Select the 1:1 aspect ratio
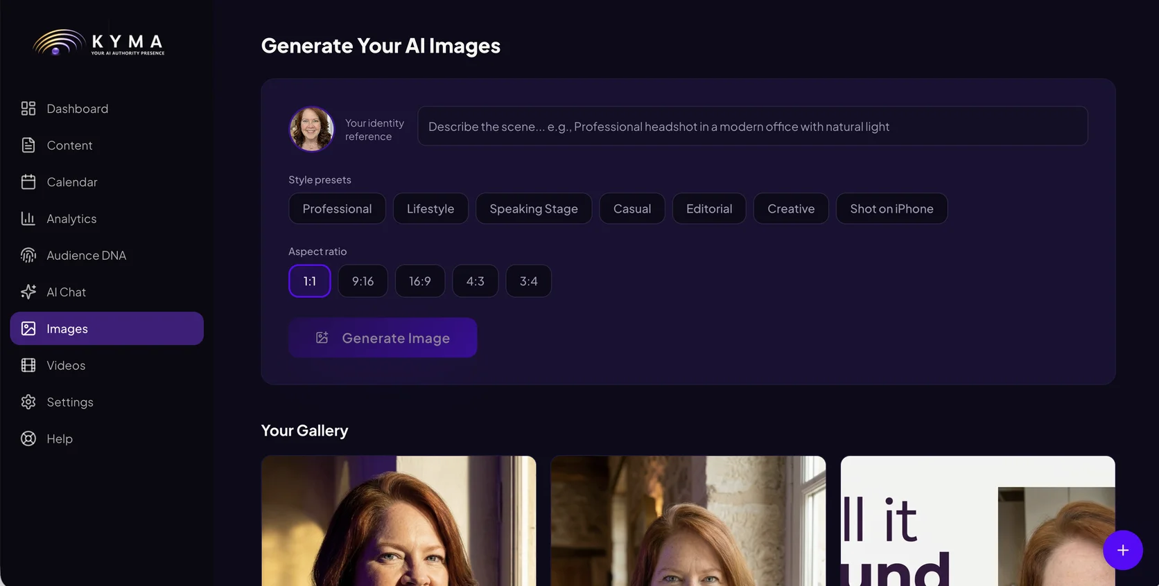The height and width of the screenshot is (586, 1159). point(310,281)
